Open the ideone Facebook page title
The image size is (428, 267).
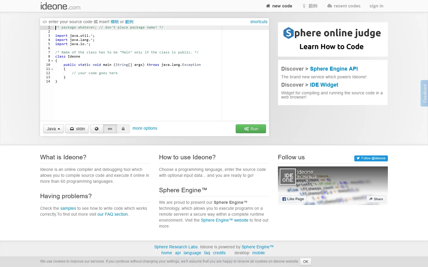[305, 172]
